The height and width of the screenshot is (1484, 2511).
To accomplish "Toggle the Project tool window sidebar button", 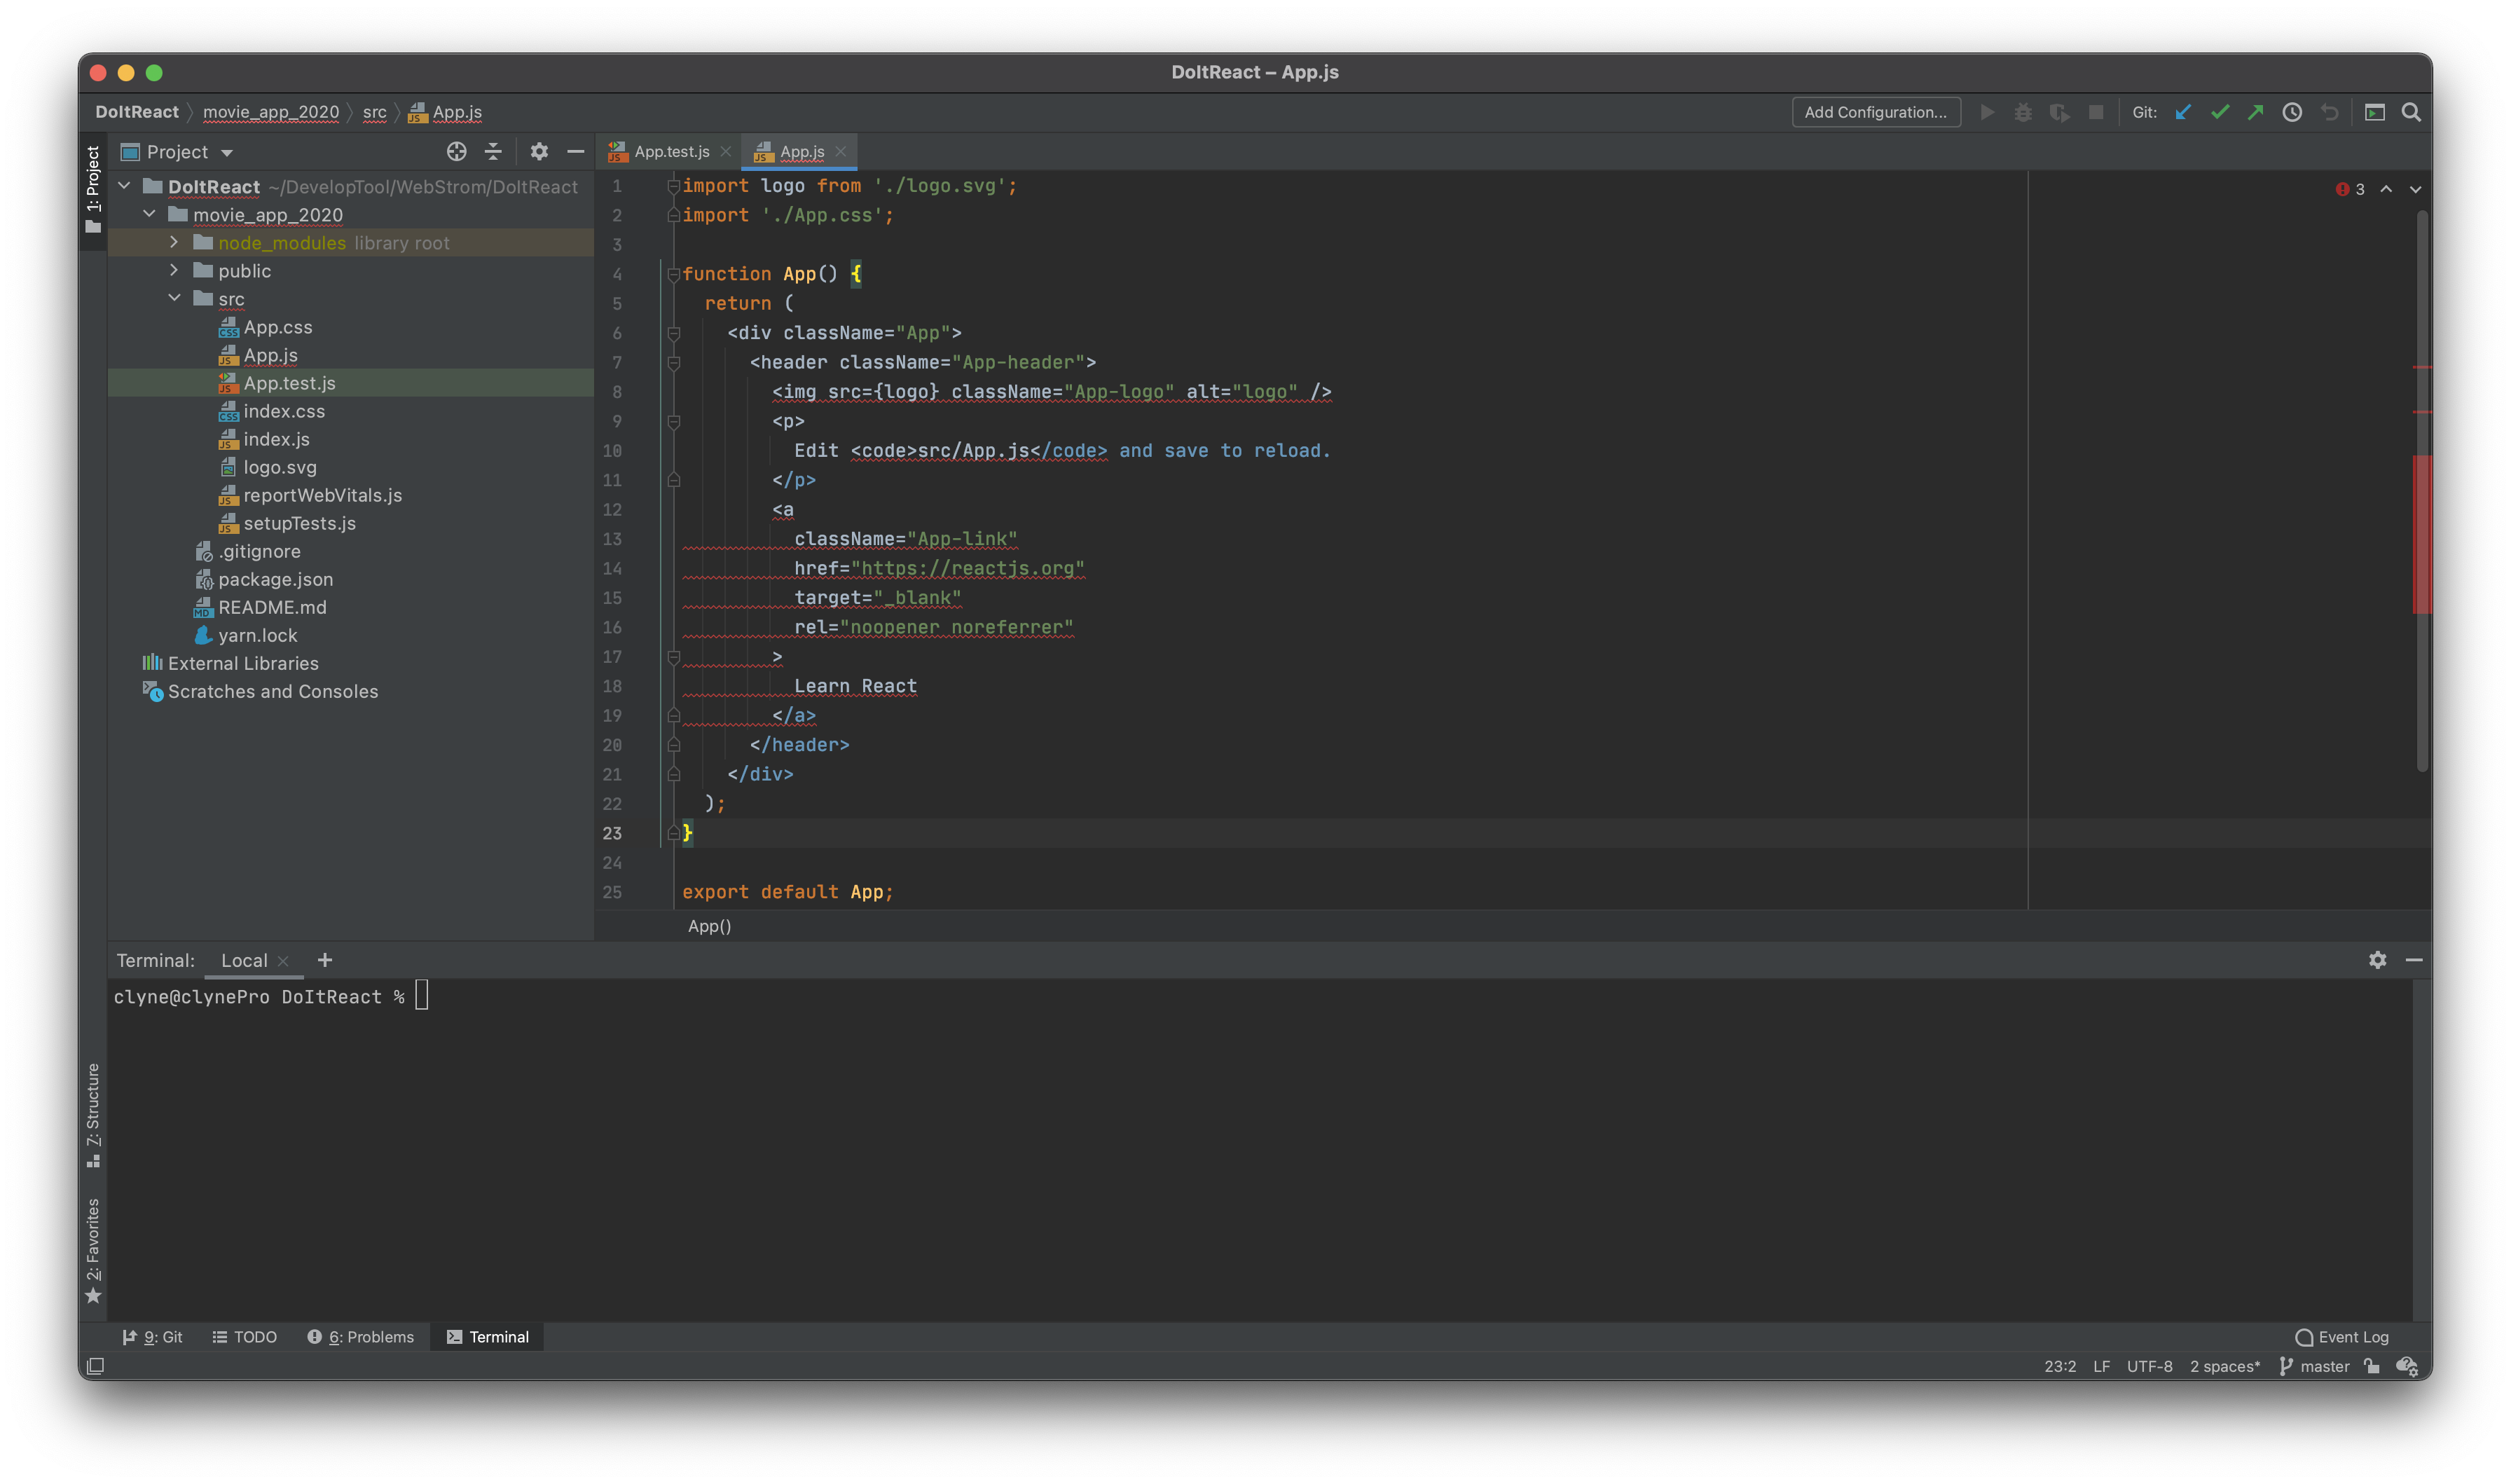I will coord(93,189).
